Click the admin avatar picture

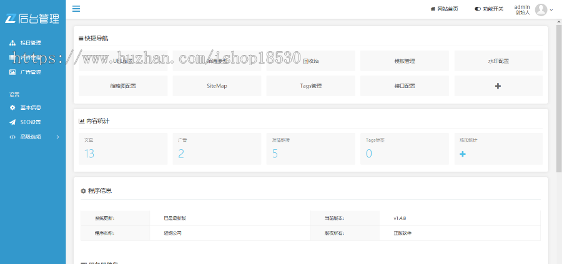(541, 9)
